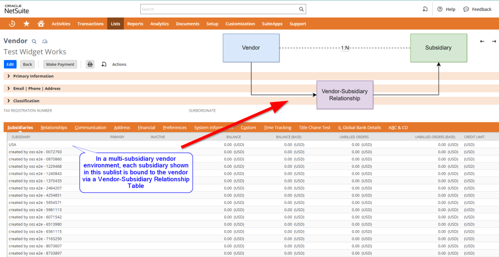Switch to the Title Chane Test subtab
Screen dimensions: 499x257
(314, 127)
